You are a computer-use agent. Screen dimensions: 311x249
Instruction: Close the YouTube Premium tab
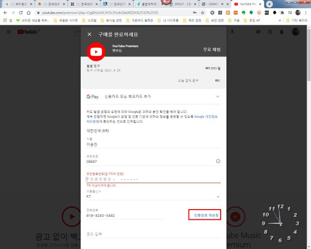click(x=260, y=4)
